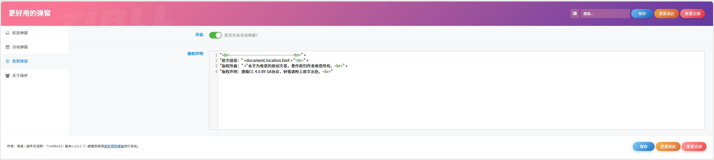Click the laptop icon beside 欢迎弹窗

[8, 33]
